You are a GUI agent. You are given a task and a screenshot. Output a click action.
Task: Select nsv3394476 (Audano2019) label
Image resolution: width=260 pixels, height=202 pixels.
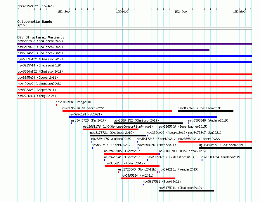(111, 139)
